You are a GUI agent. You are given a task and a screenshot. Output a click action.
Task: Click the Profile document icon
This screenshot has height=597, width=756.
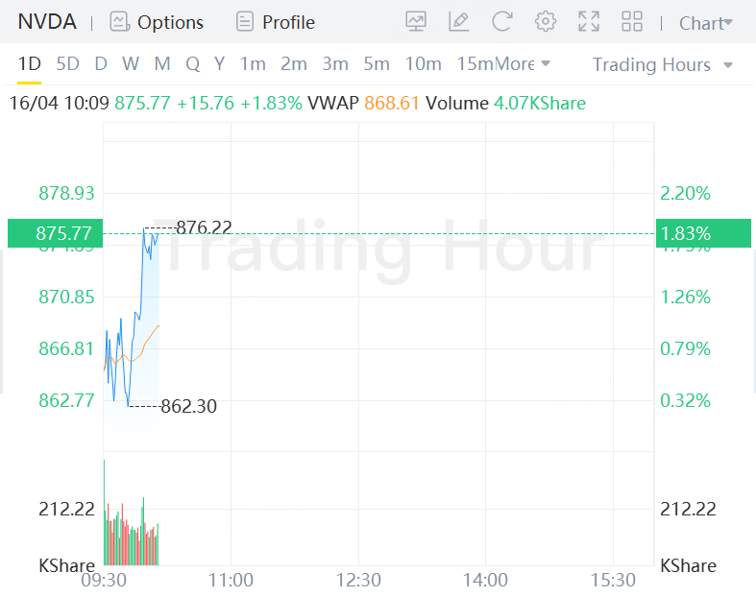pos(245,22)
